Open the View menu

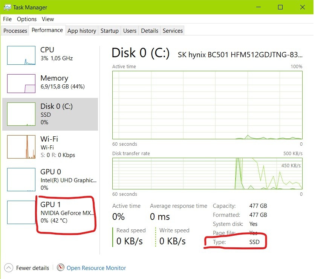pos(48,19)
